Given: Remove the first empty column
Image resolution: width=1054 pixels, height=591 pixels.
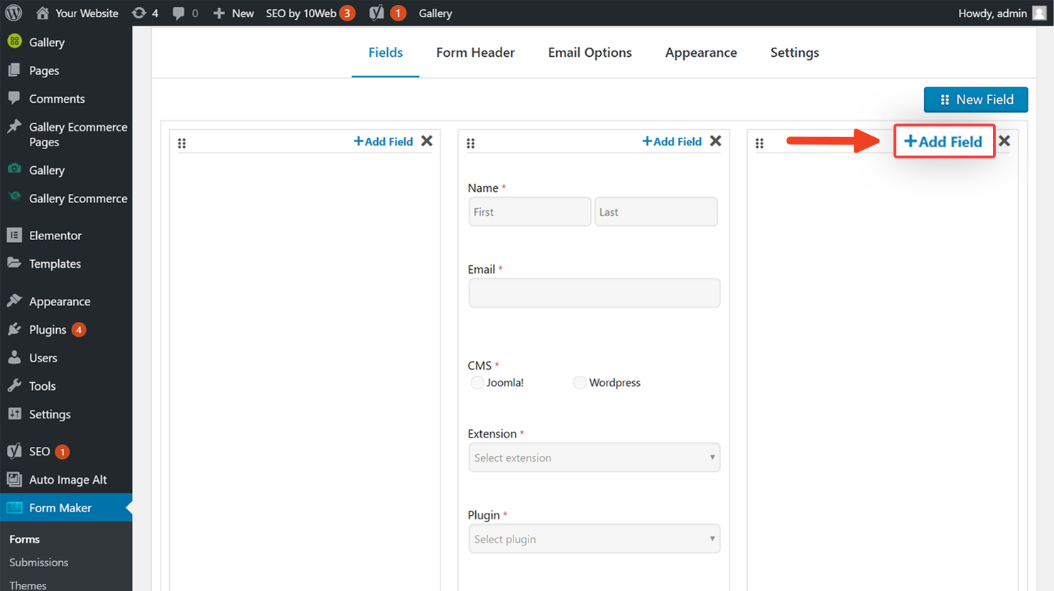Looking at the screenshot, I should coord(427,141).
